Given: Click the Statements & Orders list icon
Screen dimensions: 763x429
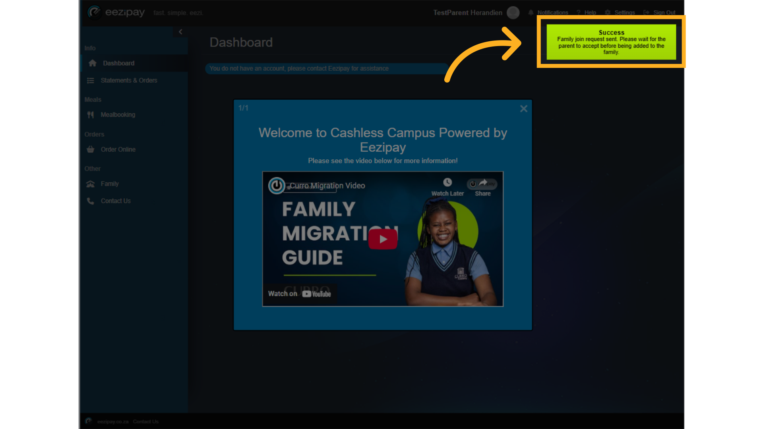Looking at the screenshot, I should pyautogui.click(x=91, y=81).
